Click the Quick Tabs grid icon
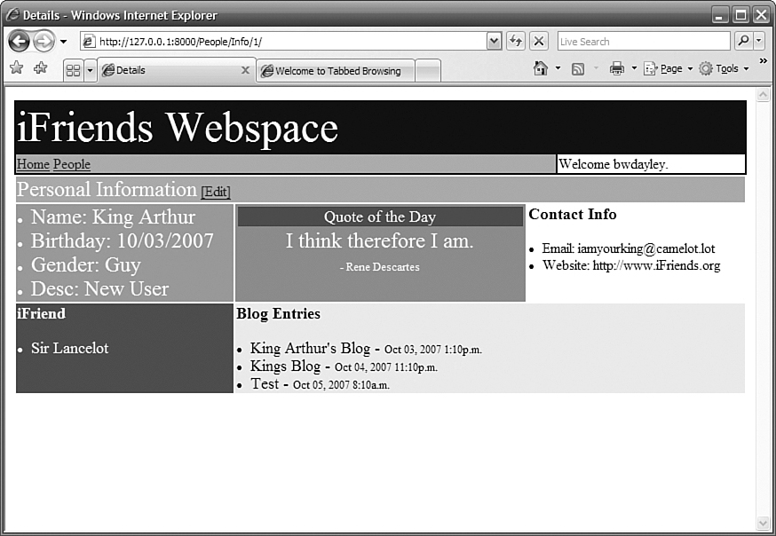The width and height of the screenshot is (776, 536). click(x=73, y=71)
